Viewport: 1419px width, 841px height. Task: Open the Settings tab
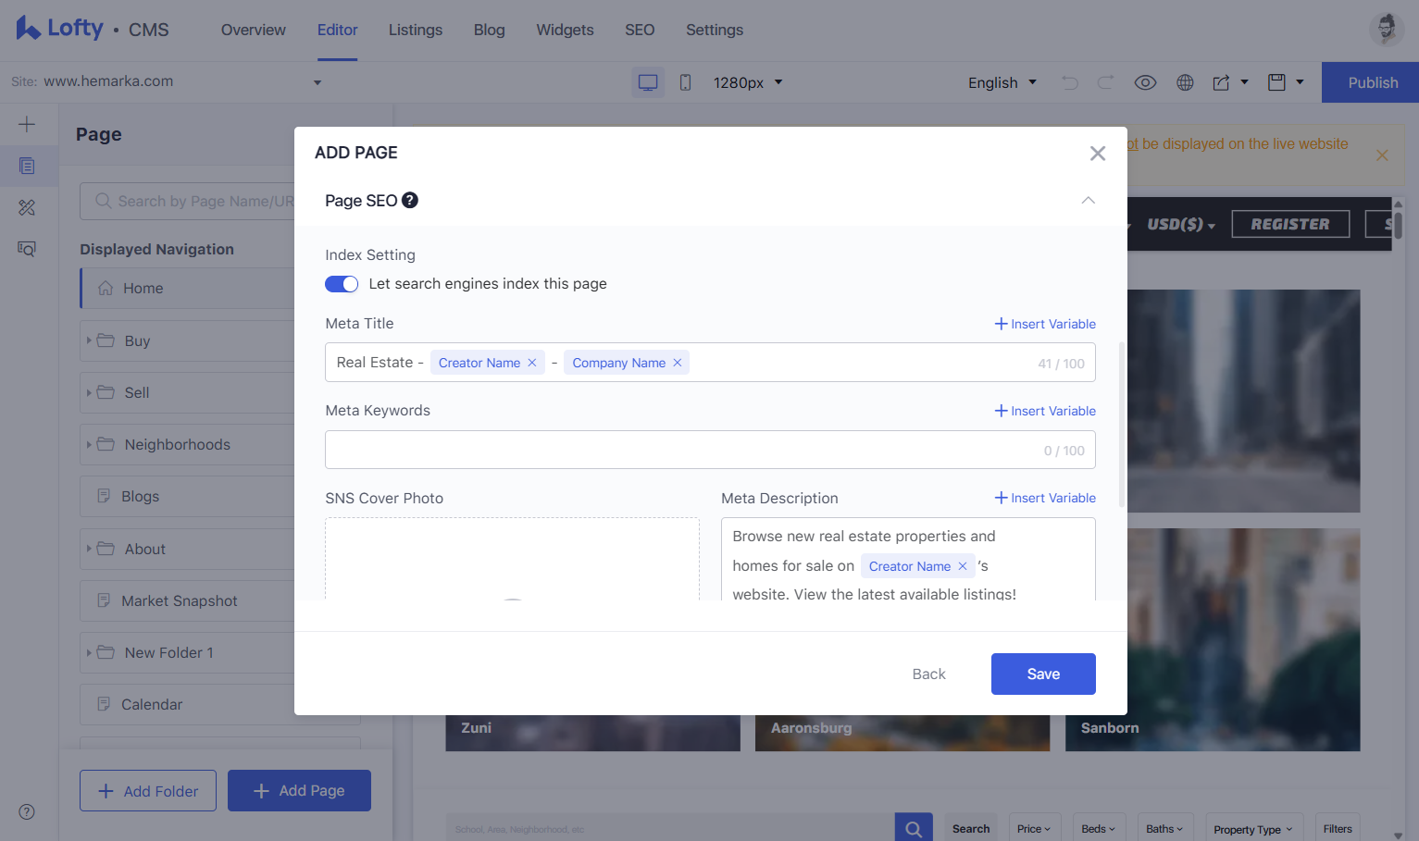point(715,30)
